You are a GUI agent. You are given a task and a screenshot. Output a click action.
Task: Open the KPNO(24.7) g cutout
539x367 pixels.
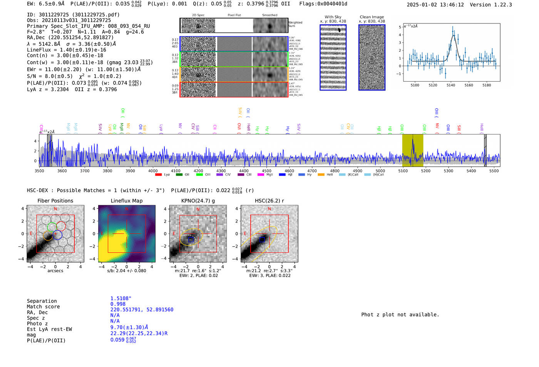point(198,234)
